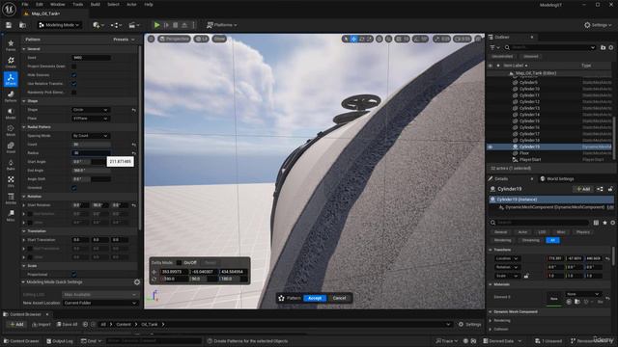Open the Output Log
Viewport: 618px width, 347px height.
(60, 340)
